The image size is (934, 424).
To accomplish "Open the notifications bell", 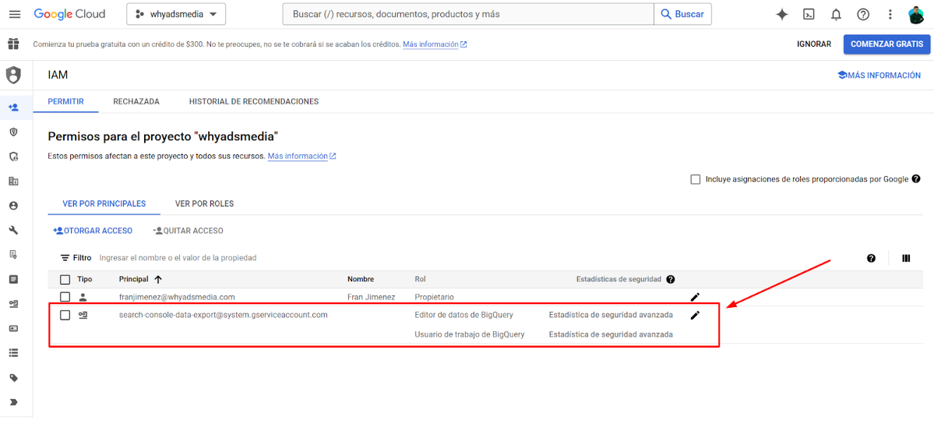I will [x=836, y=14].
